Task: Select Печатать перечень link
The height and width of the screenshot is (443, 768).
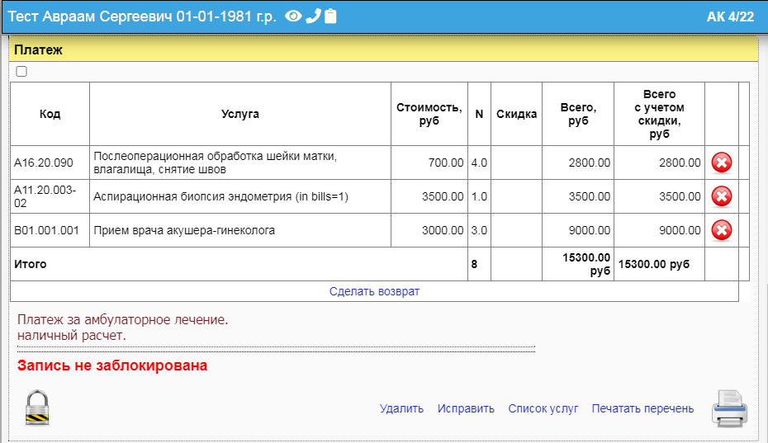Action: pos(642,408)
